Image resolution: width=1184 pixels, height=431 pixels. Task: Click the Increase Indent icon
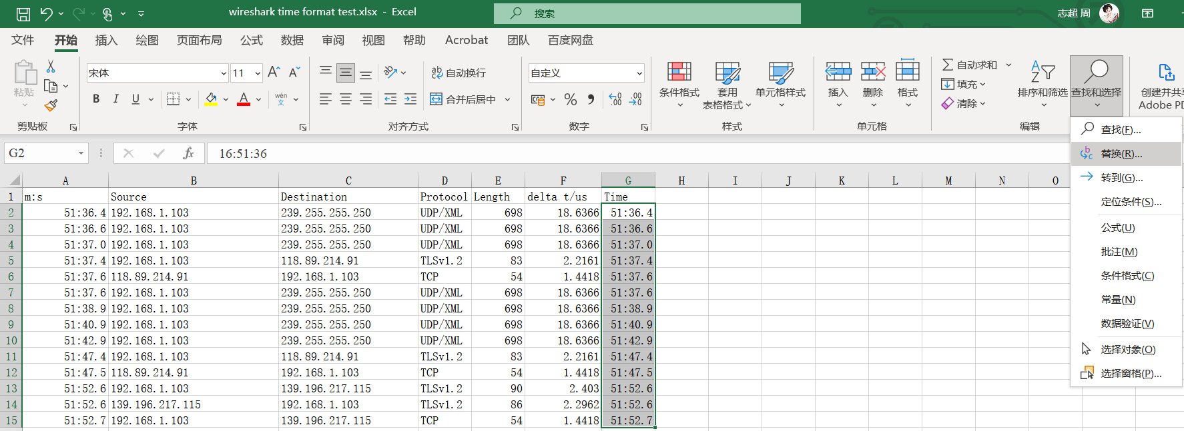[410, 99]
